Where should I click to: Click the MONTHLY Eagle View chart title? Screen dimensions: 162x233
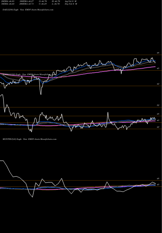pos(29,139)
